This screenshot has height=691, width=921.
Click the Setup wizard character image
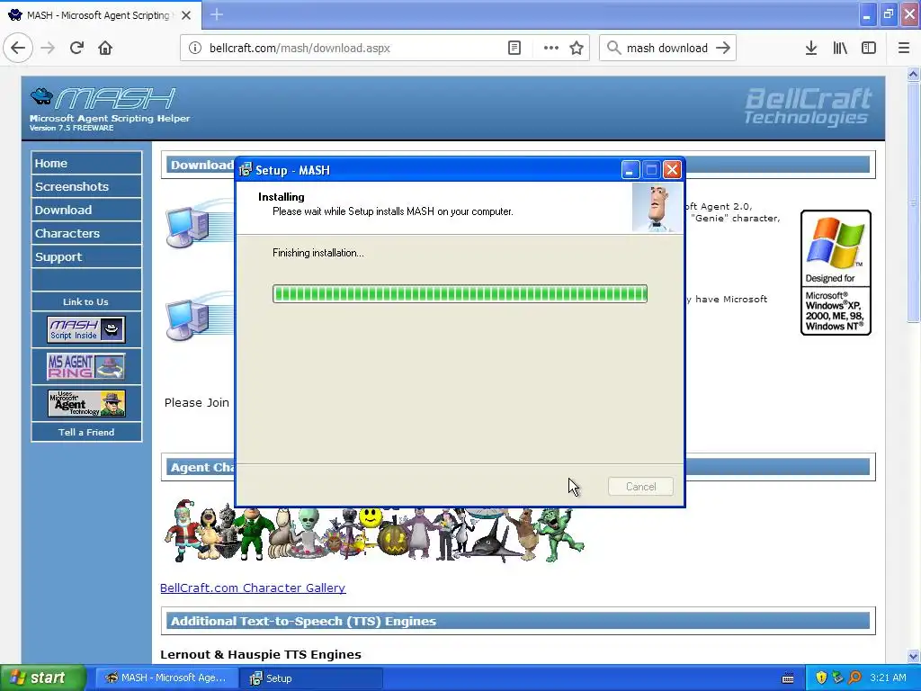click(657, 208)
